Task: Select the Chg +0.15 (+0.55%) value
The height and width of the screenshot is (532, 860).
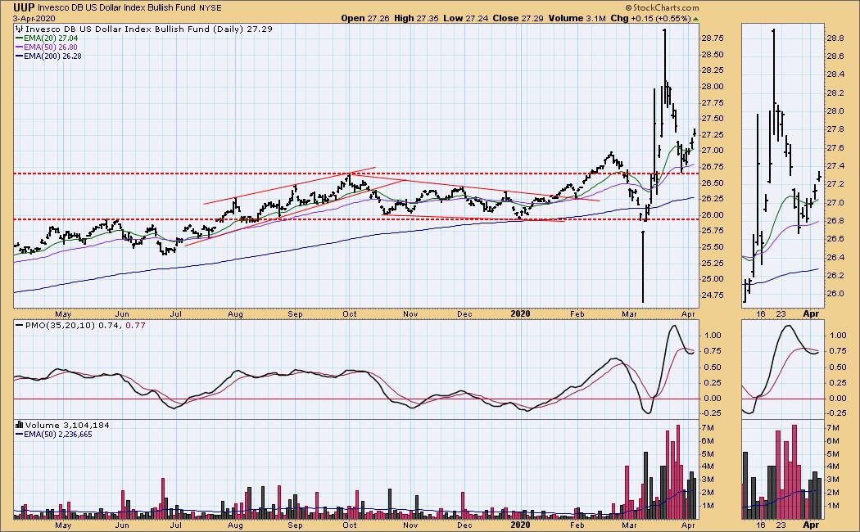Action: (x=650, y=18)
